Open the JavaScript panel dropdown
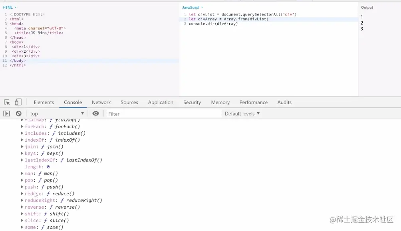This screenshot has width=401, height=231. 193,8
